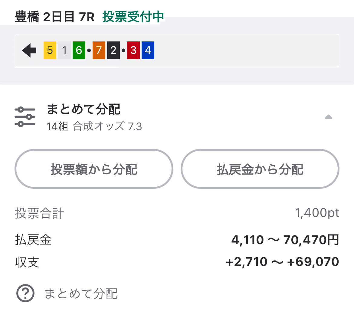Viewport: 354px width, 321px height.
Task: Select the yellow number 5 chip
Action: [x=49, y=50]
